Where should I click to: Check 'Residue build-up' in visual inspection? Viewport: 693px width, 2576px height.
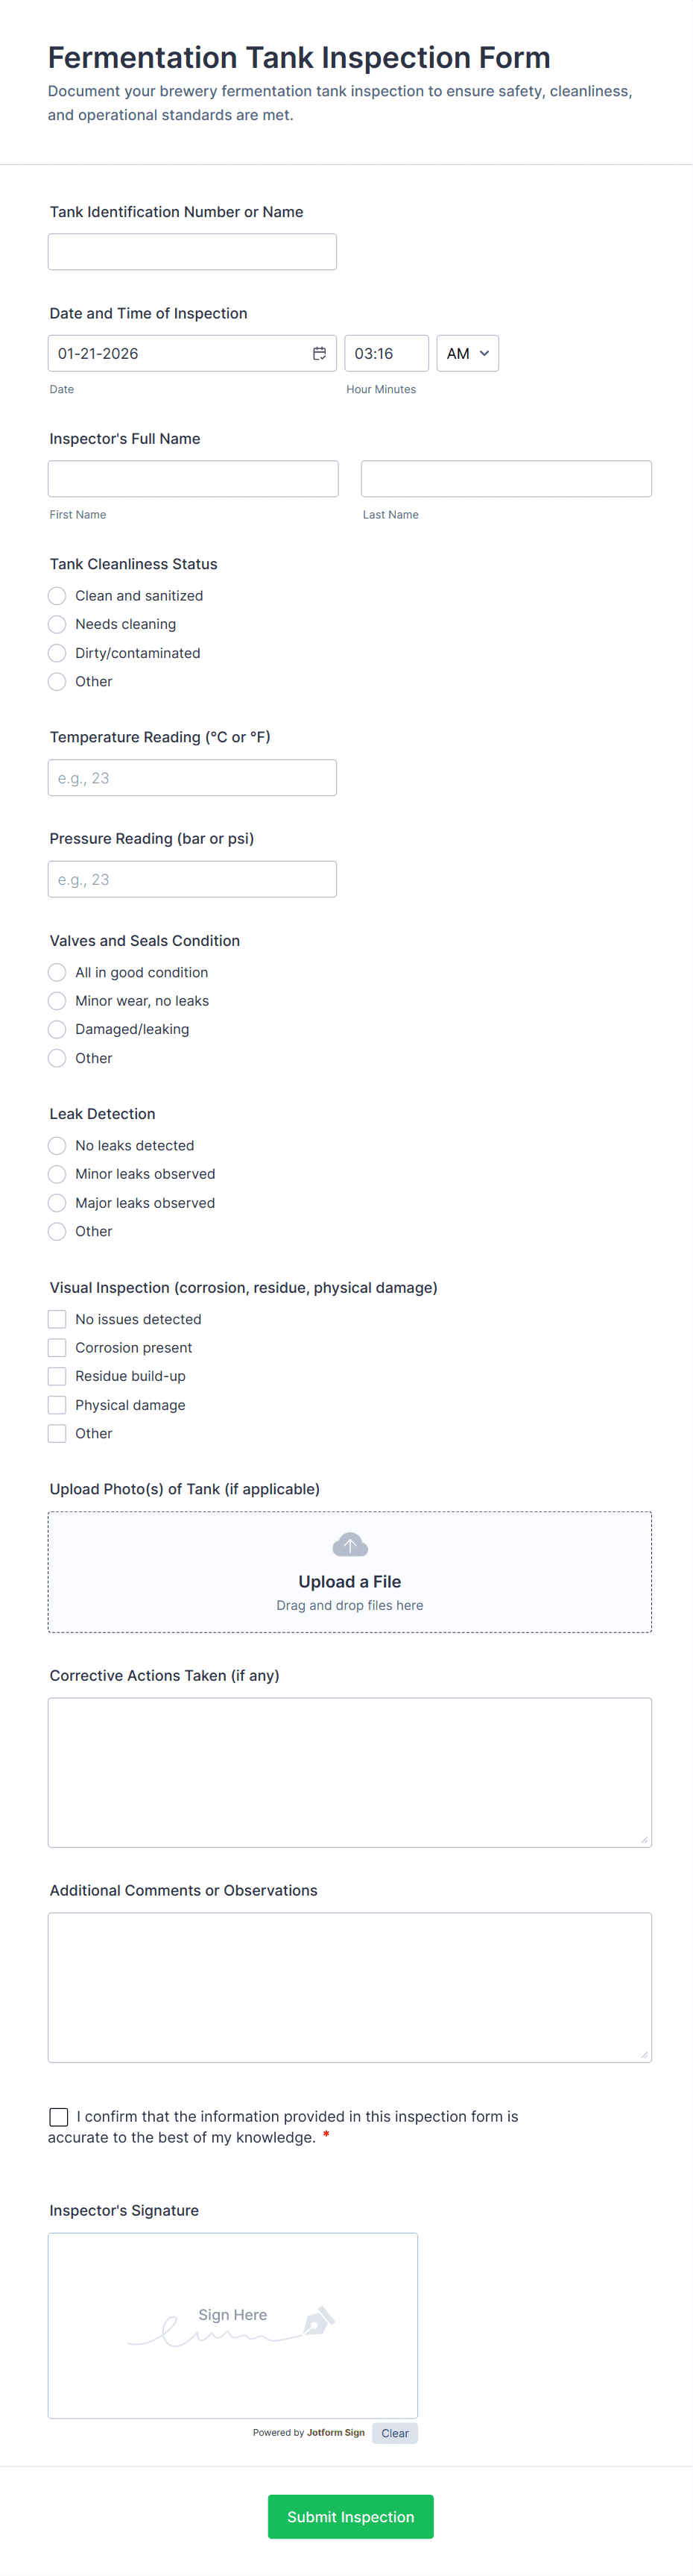[x=57, y=1376]
